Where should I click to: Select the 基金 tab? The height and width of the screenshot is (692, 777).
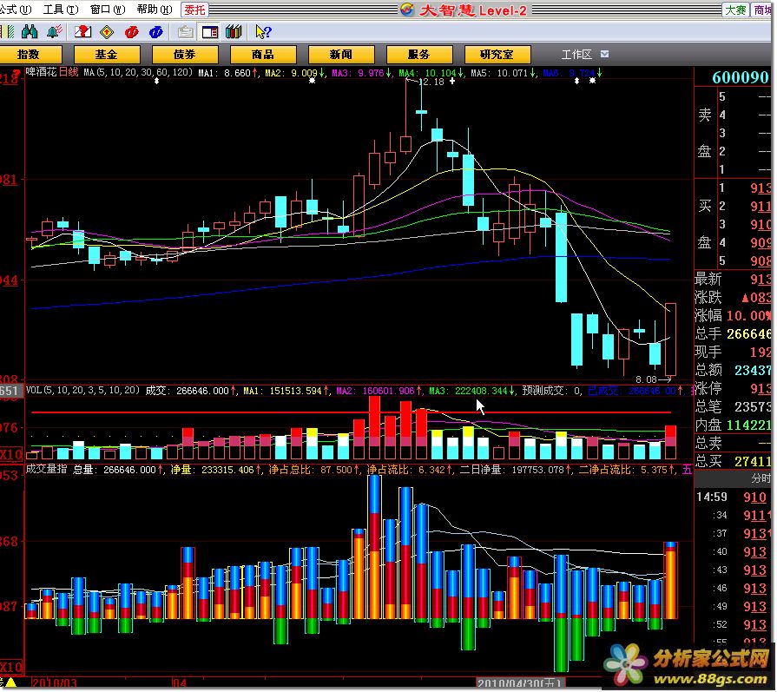pyautogui.click(x=107, y=55)
